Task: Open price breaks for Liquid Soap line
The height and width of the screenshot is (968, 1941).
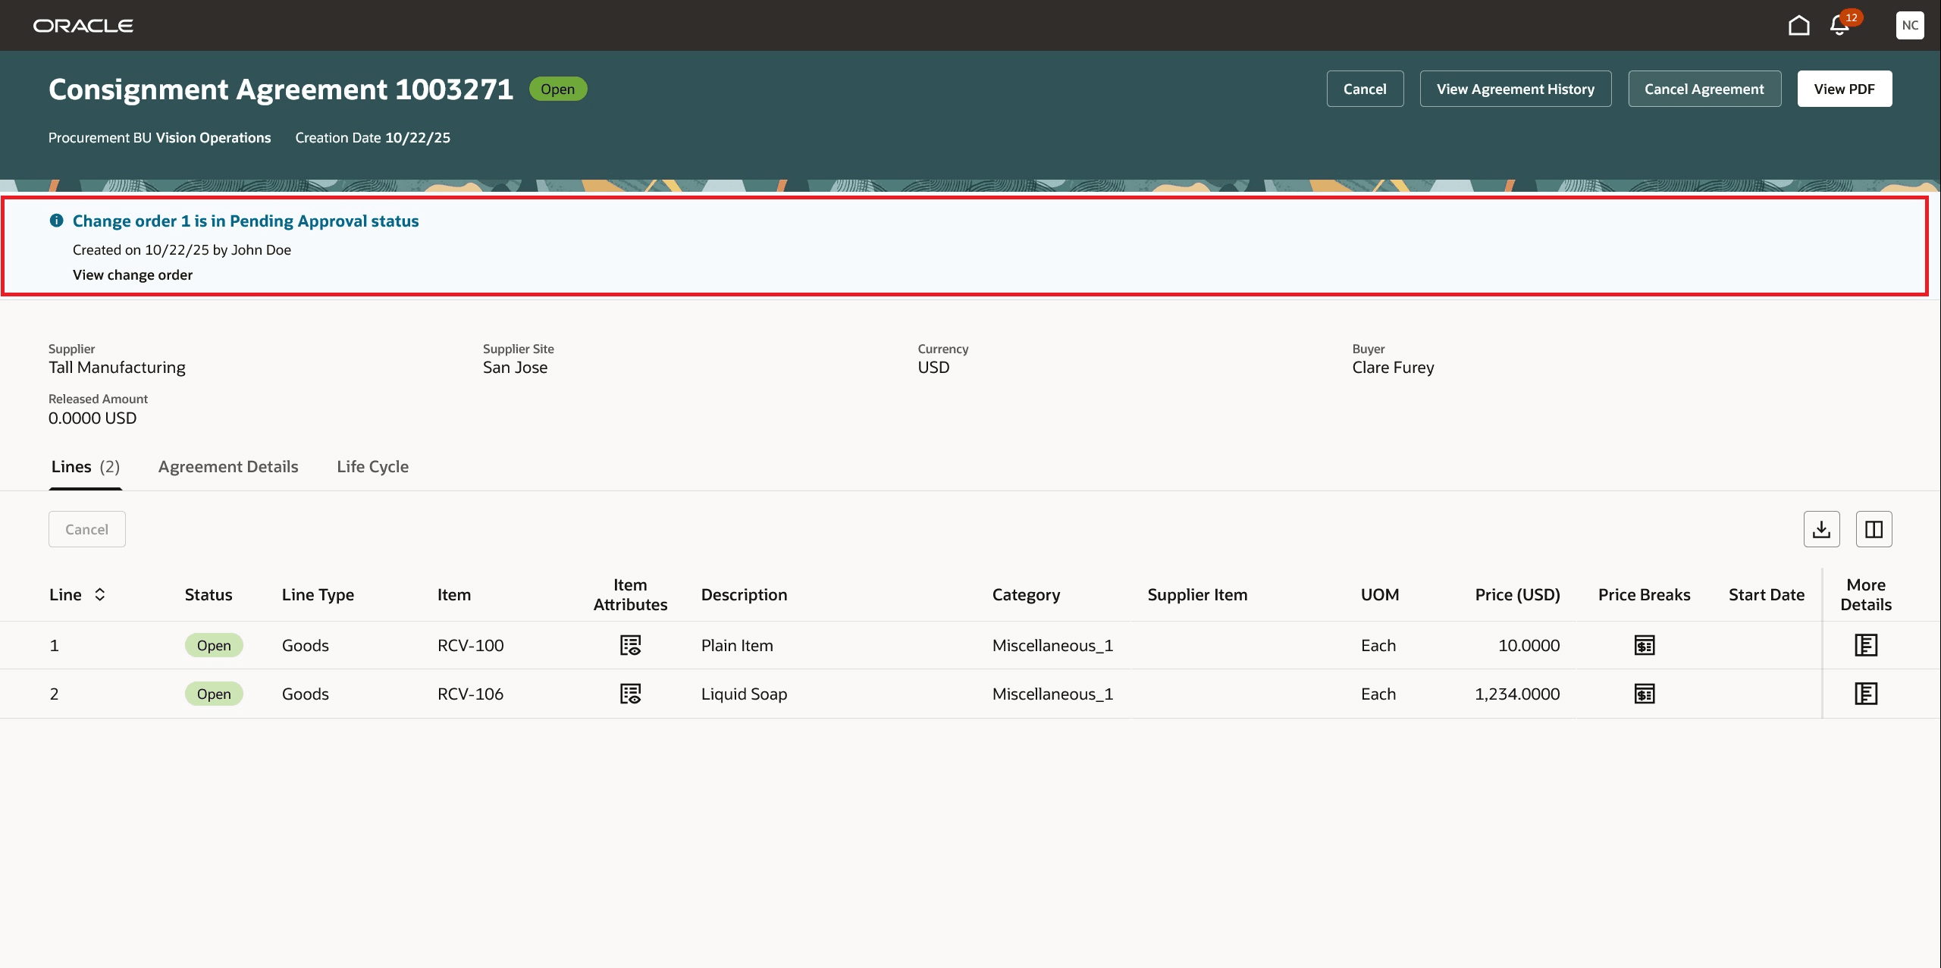Action: [1644, 693]
